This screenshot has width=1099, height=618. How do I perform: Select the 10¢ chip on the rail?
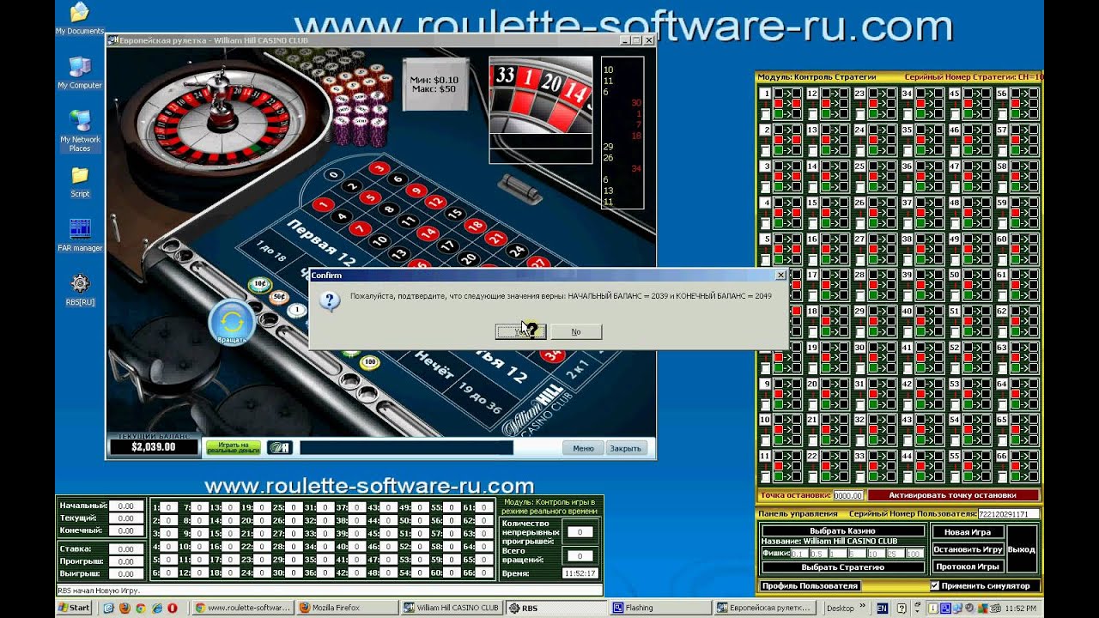tap(259, 284)
